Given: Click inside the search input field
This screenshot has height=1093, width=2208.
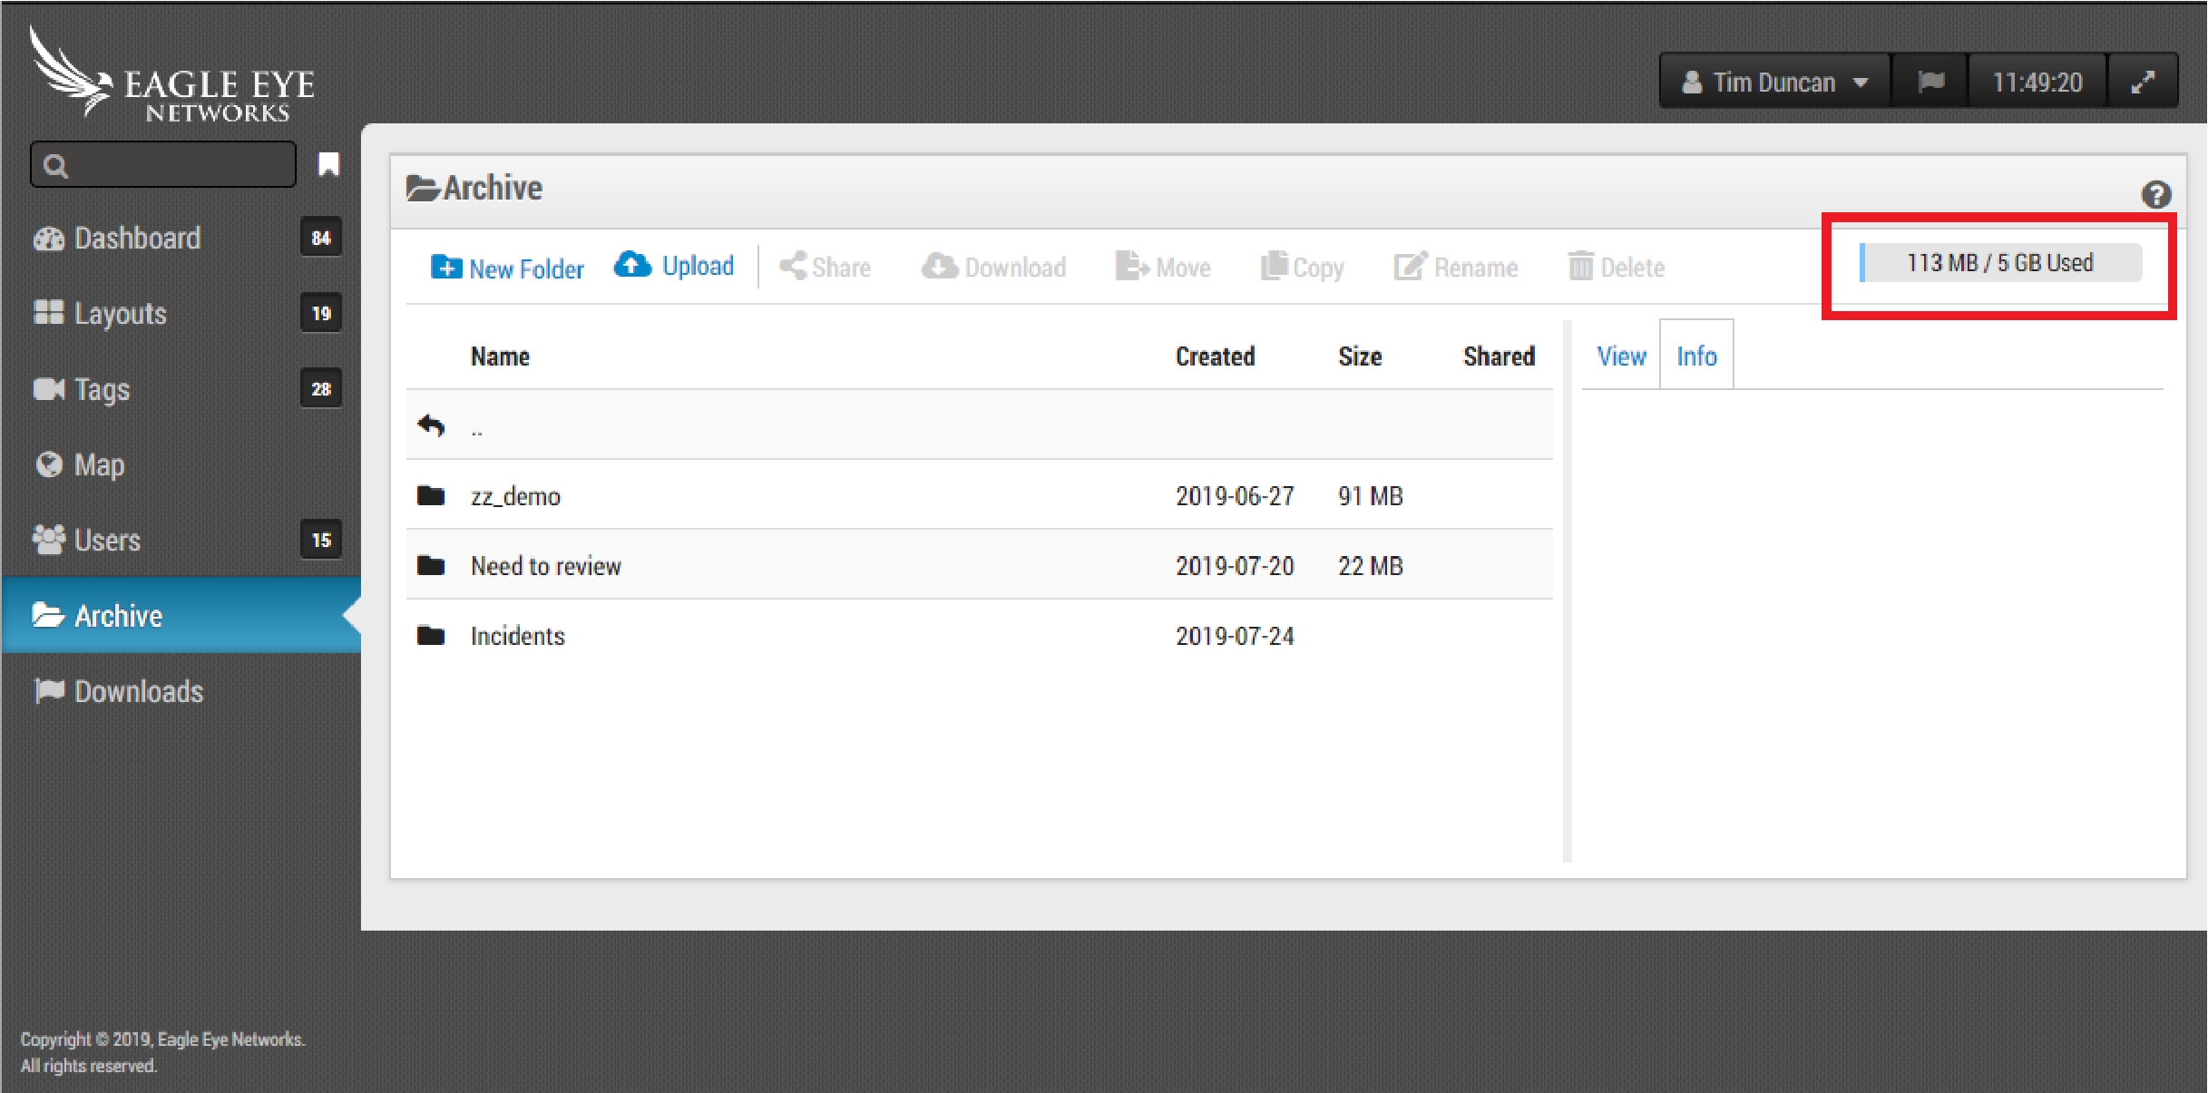Looking at the screenshot, I should tap(177, 166).
